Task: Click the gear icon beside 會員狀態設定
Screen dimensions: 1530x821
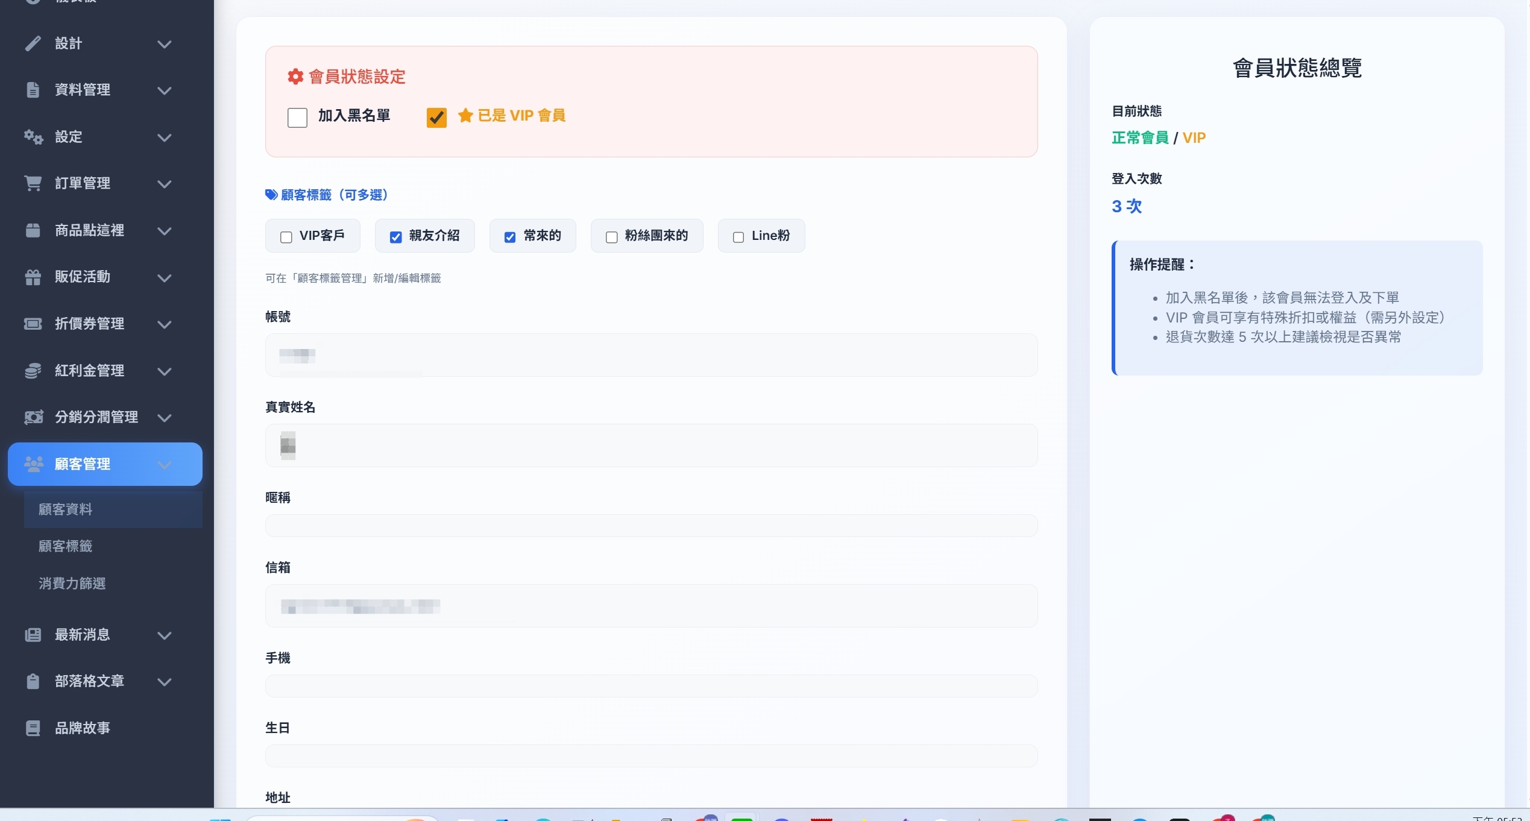Action: coord(295,77)
